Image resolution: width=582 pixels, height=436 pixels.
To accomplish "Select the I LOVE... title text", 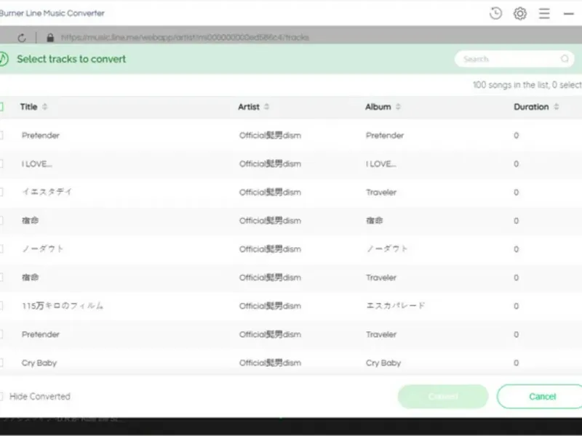I will (37, 164).
